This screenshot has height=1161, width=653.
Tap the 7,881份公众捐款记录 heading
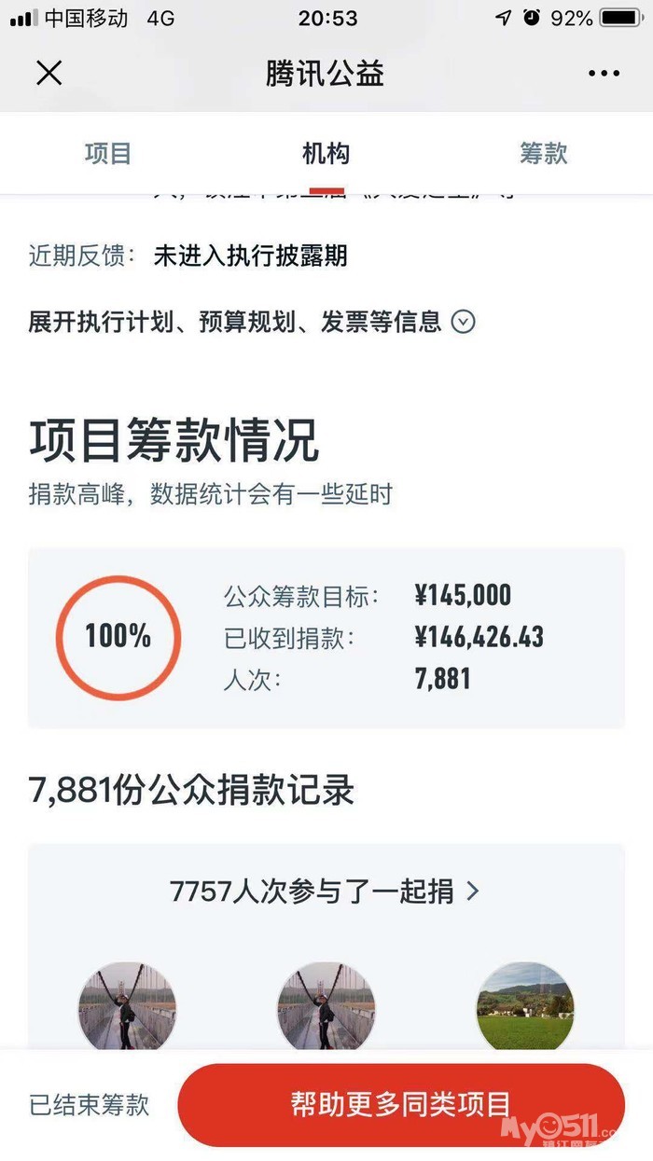192,791
